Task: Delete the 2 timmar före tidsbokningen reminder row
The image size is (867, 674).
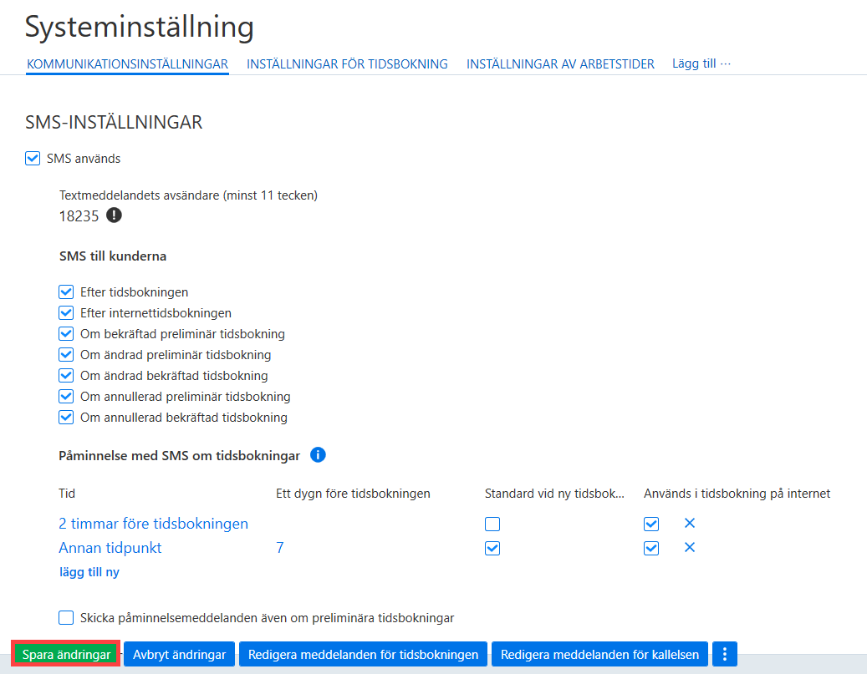Action: (x=690, y=523)
